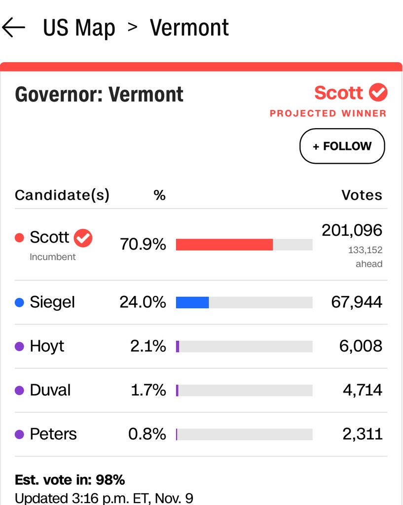Click the Votes column header
Viewport: 403px width, 505px height.
362,195
